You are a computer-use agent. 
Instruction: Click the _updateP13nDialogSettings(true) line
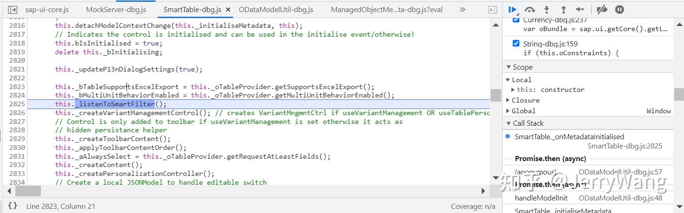(x=129, y=69)
